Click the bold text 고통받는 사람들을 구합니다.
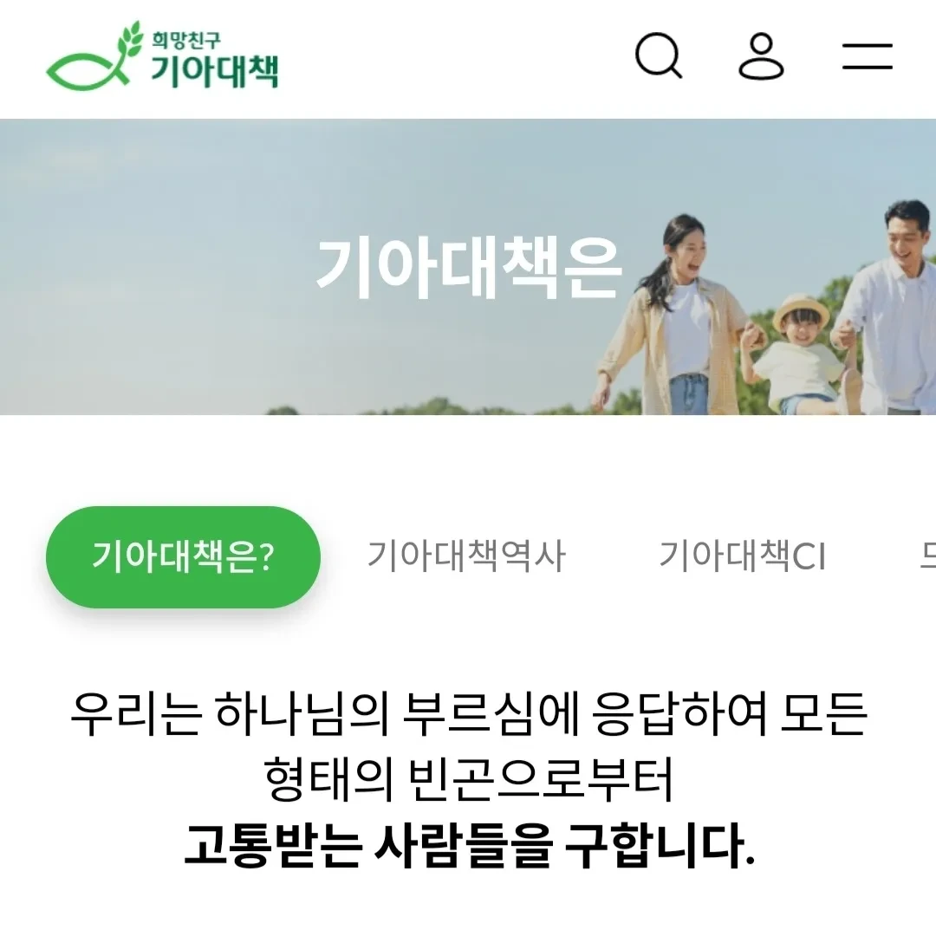Screen dimensions: 936x936 pyautogui.click(x=469, y=845)
